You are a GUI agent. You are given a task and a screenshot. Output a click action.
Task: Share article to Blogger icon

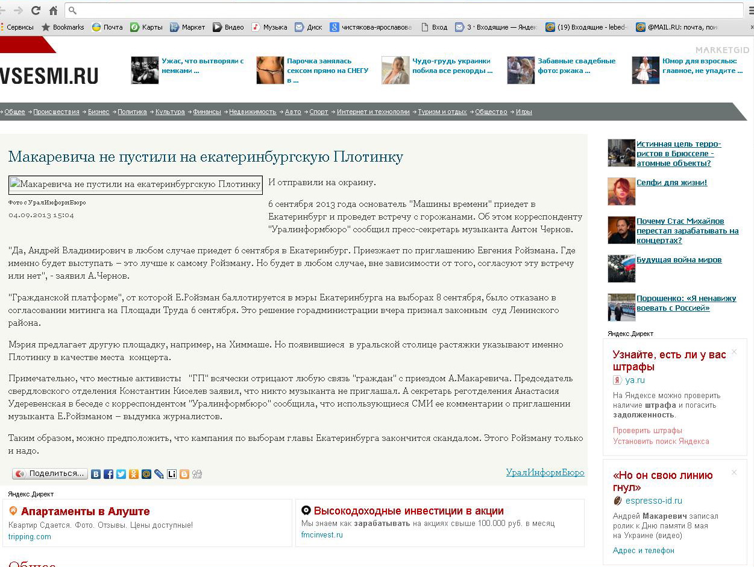click(x=184, y=474)
